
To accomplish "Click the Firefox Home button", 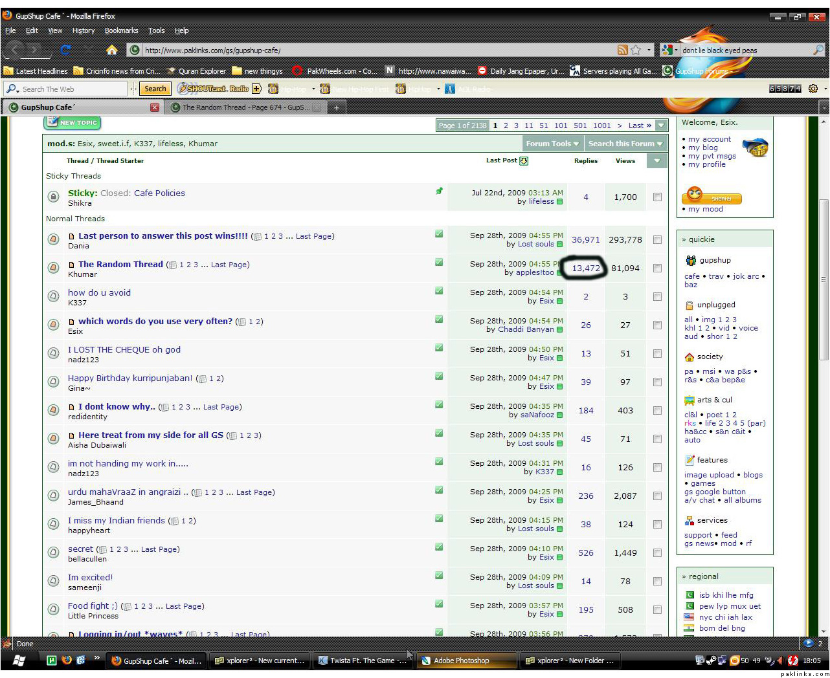I will [112, 50].
